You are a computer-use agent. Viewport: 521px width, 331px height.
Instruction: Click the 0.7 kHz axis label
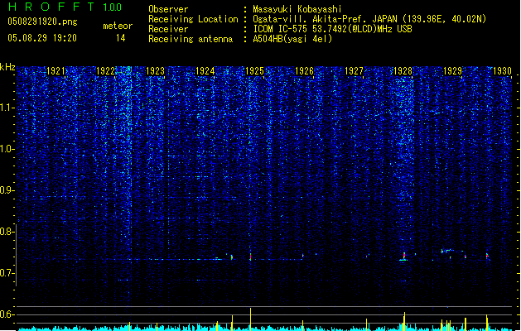coord(7,273)
